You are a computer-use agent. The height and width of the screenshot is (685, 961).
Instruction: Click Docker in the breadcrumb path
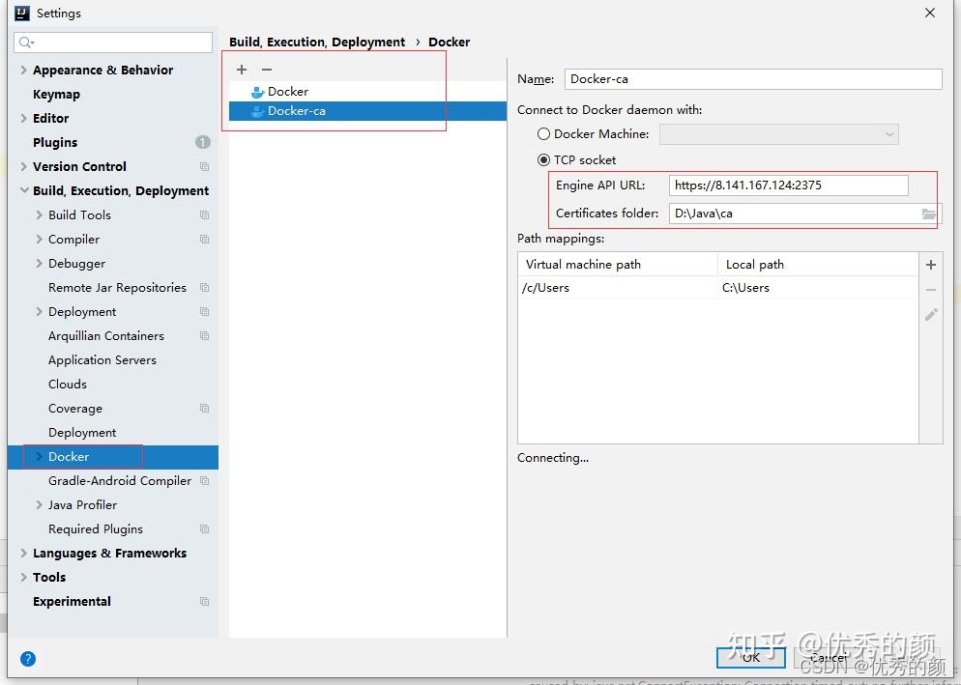pyautogui.click(x=449, y=42)
